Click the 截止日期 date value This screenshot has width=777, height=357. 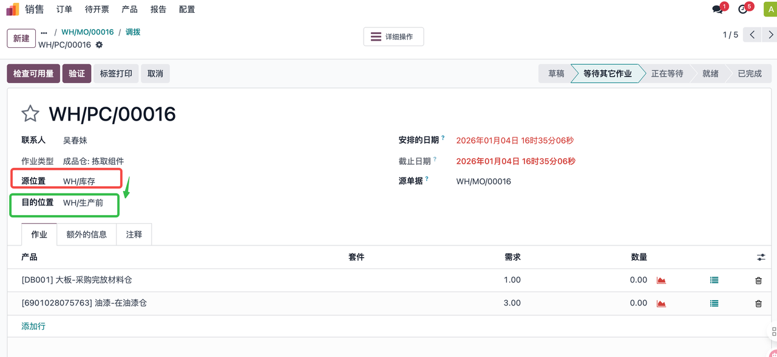click(516, 161)
